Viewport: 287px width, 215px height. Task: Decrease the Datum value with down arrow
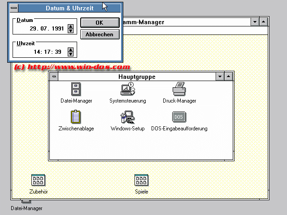coord(70,31)
